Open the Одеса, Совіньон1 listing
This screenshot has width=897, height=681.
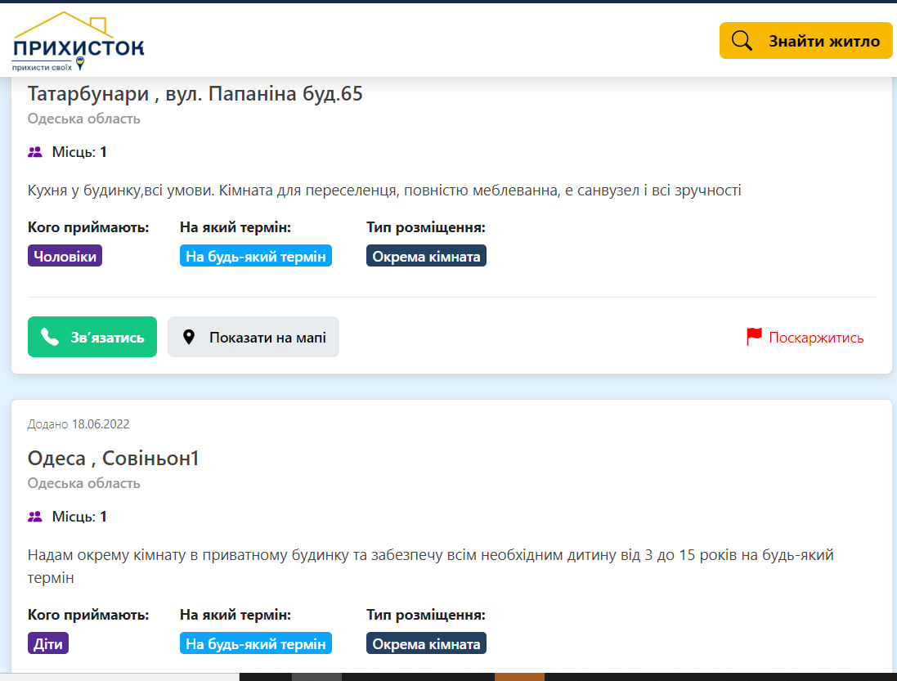coord(111,458)
